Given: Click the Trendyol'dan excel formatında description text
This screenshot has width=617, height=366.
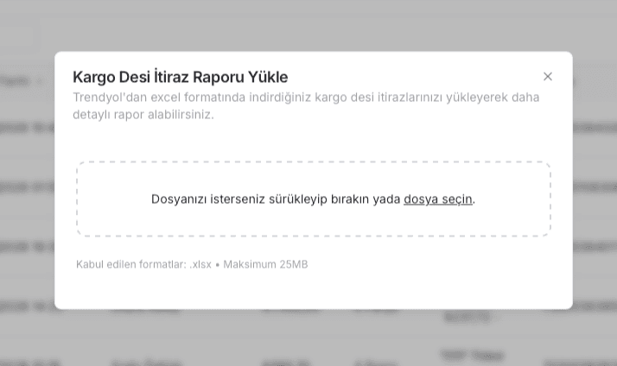Looking at the screenshot, I should coord(306,106).
